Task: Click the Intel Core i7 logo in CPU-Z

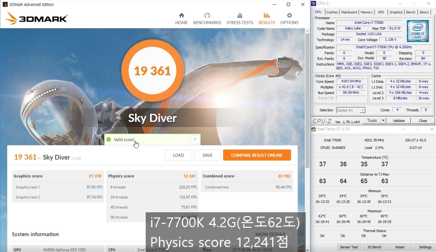Action: 418,31
